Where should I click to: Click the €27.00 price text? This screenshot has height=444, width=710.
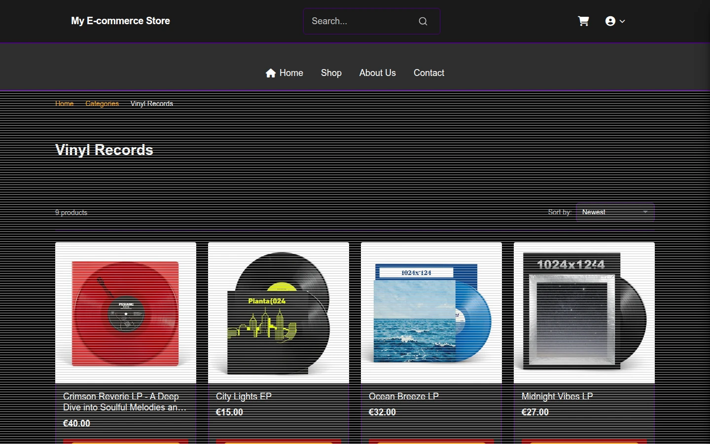[x=535, y=412]
